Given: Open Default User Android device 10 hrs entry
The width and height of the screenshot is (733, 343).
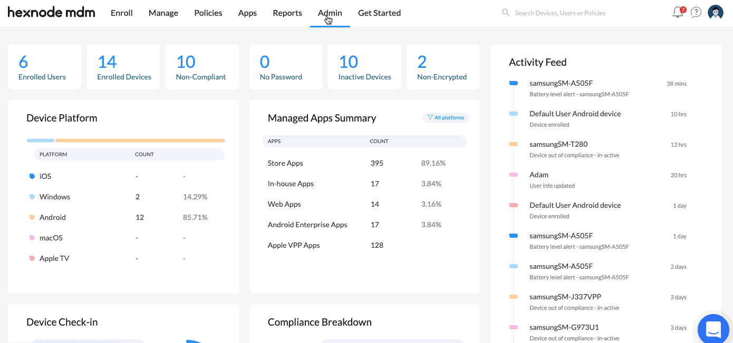Looking at the screenshot, I should [x=598, y=119].
